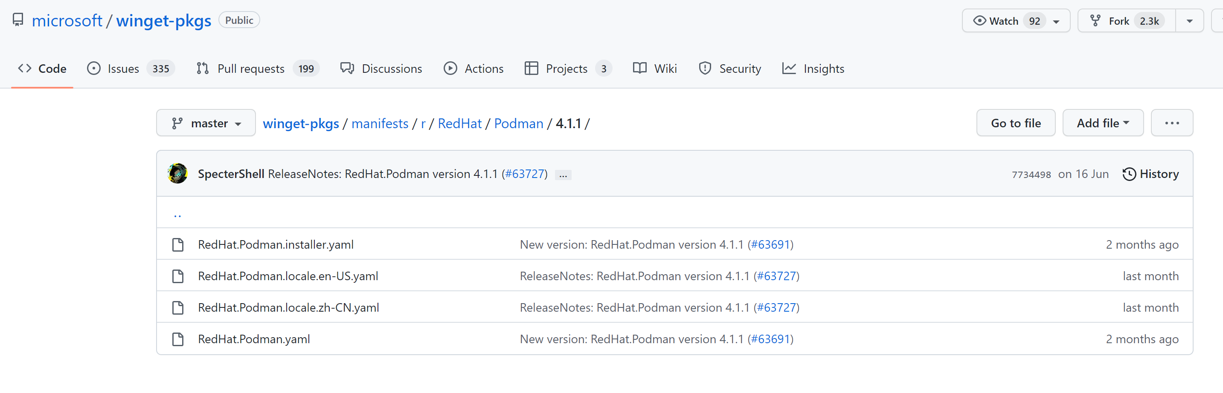This screenshot has width=1223, height=393.
Task: Click the file icon for RedHat.Podman.yaml
Action: click(178, 339)
